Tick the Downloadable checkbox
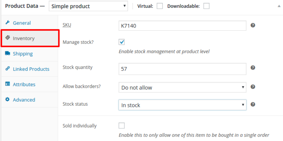Image resolution: width=283 pixels, height=141 pixels. (206, 6)
